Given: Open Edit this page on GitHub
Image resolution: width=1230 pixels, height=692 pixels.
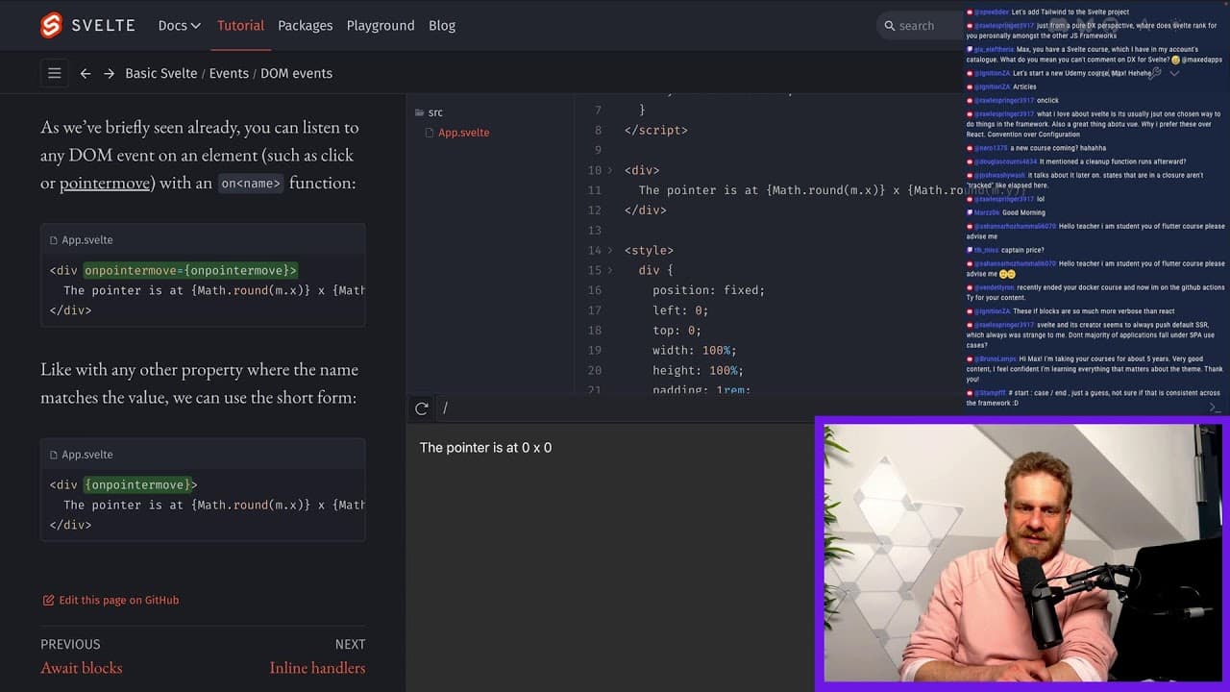Looking at the screenshot, I should [x=118, y=600].
